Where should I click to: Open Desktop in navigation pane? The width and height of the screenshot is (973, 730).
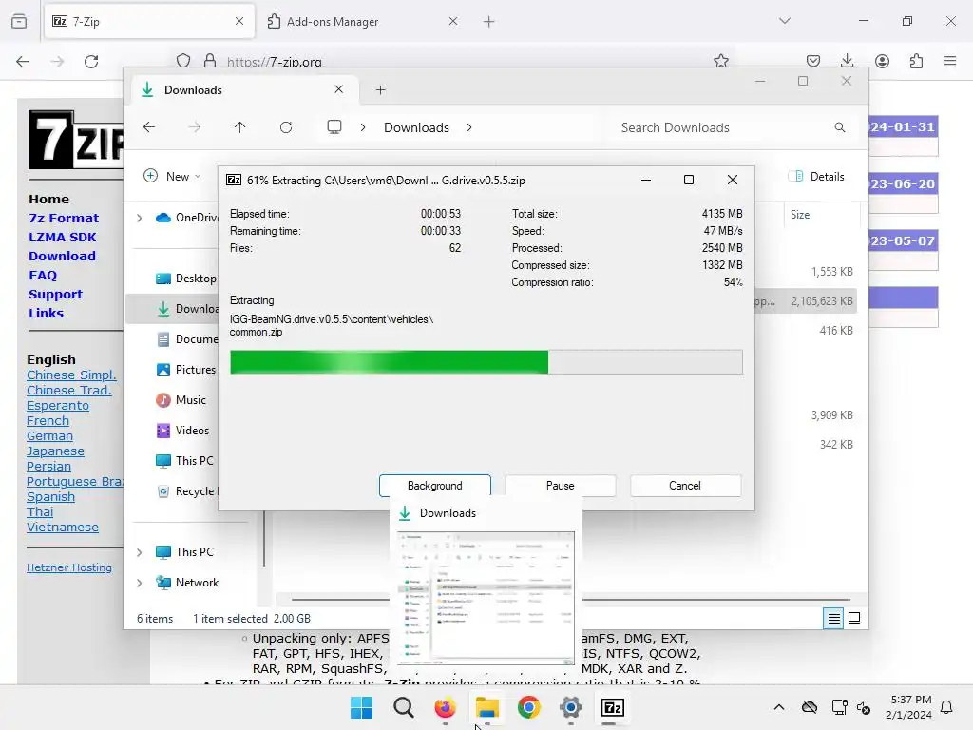point(186,279)
